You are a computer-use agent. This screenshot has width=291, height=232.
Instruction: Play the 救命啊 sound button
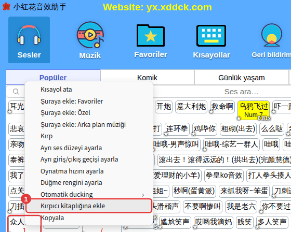(222, 107)
